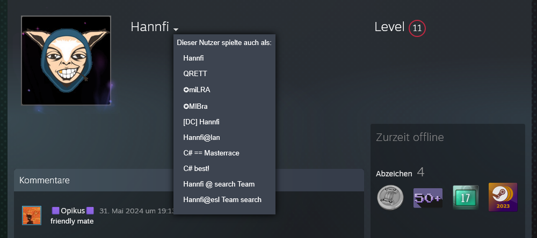Choose the C# == Masterrace alias
537x238 pixels.
click(211, 153)
